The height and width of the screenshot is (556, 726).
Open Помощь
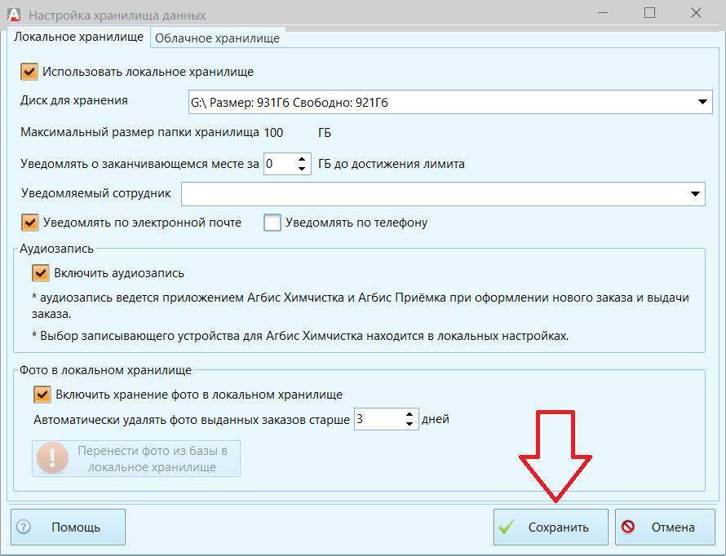pyautogui.click(x=68, y=527)
